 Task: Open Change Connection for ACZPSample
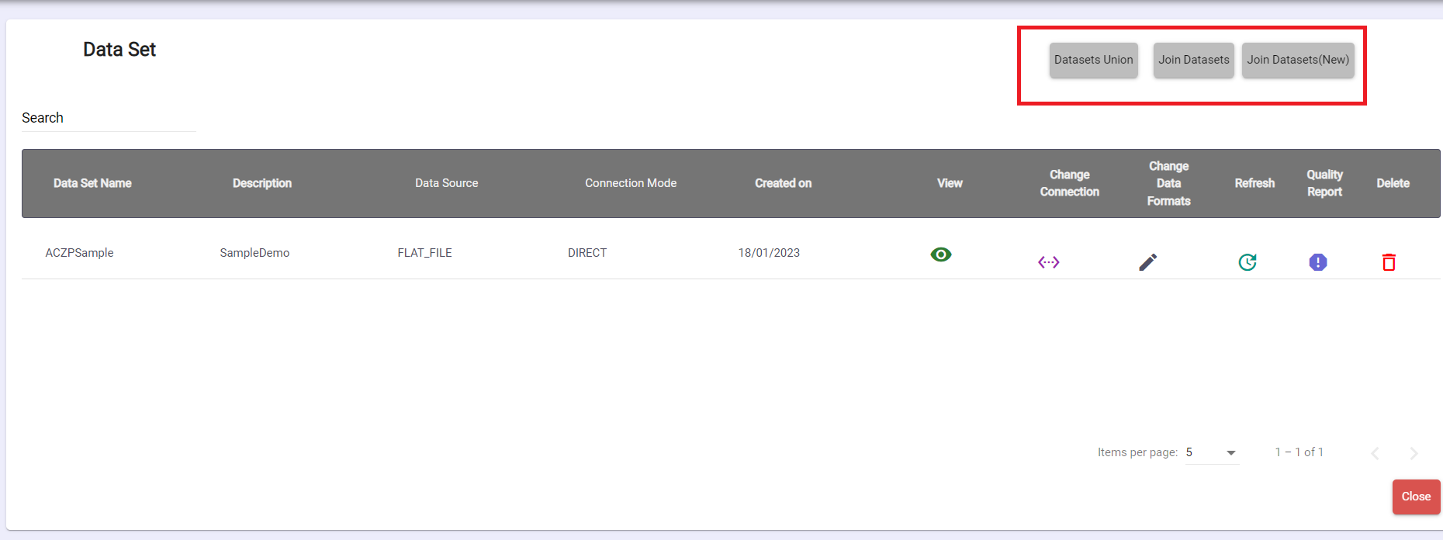pyautogui.click(x=1048, y=262)
